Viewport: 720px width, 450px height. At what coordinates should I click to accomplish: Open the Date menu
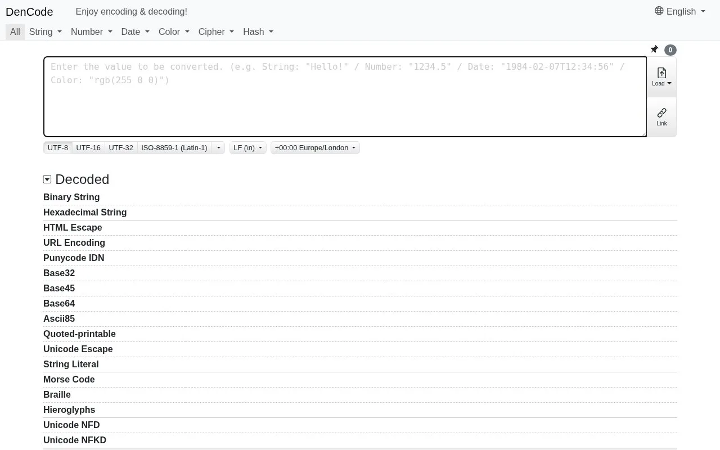click(x=136, y=31)
